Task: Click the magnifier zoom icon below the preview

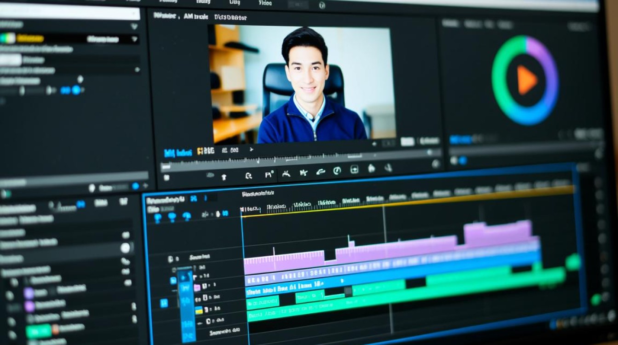Action: [249, 175]
